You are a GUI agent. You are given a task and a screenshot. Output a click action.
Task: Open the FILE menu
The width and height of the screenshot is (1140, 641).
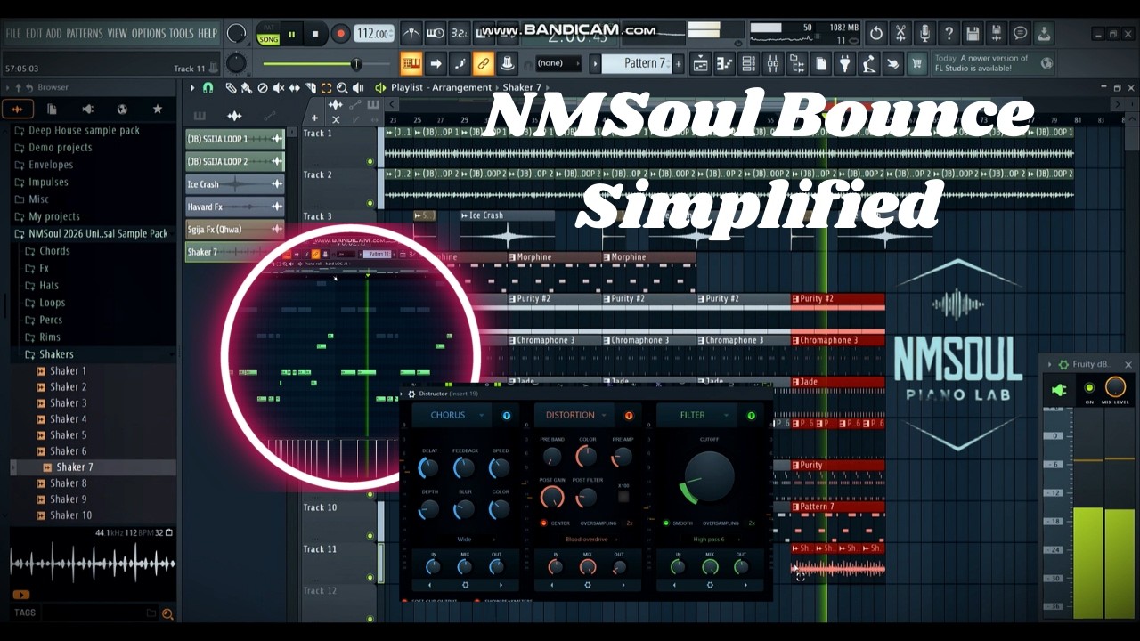click(x=13, y=34)
